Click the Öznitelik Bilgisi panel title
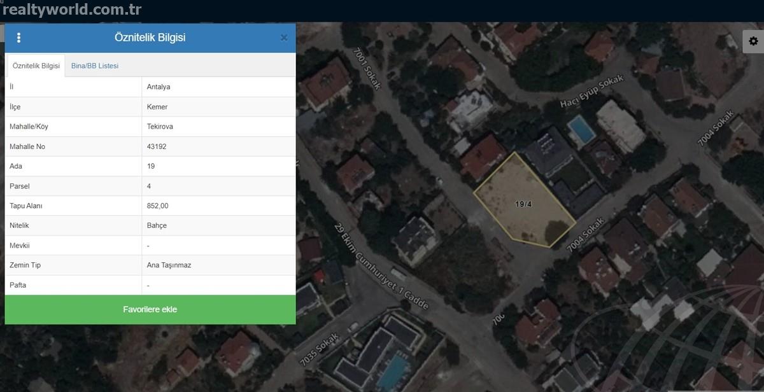 coord(150,38)
